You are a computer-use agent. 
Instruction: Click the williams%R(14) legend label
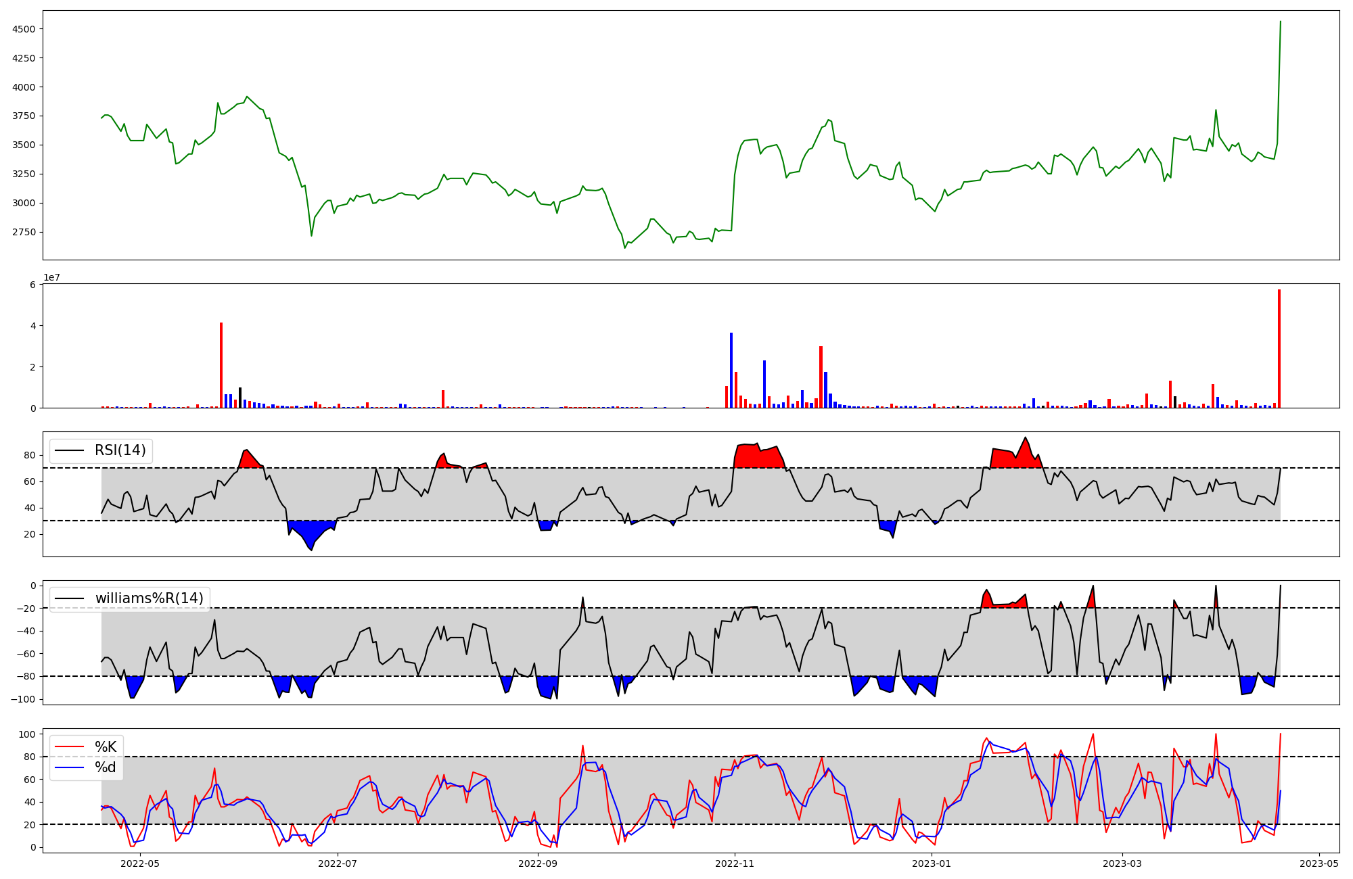149,598
